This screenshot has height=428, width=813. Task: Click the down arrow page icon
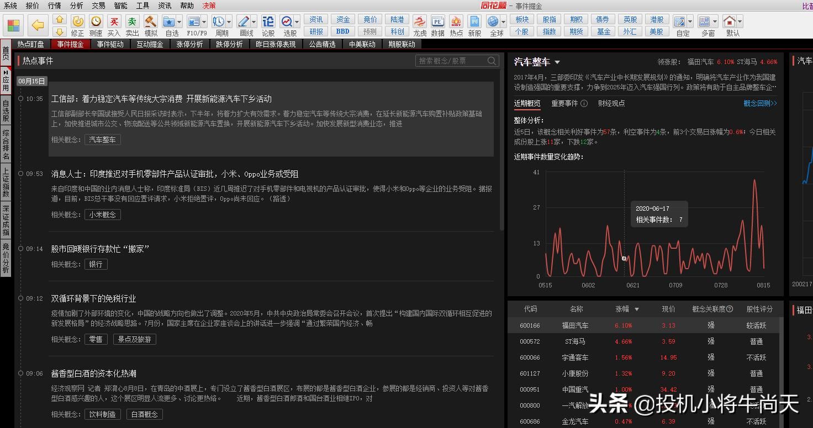(60, 31)
